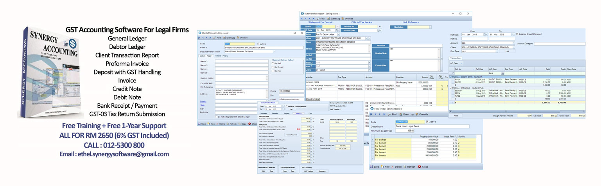Enable By E-mail statement delivery
The width and height of the screenshot is (601, 186).
pyautogui.click(x=273, y=67)
